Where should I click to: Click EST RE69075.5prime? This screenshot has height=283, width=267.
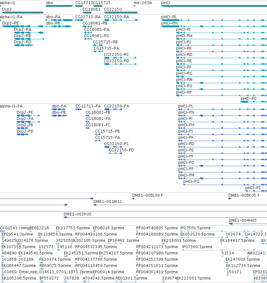tap(55, 266)
